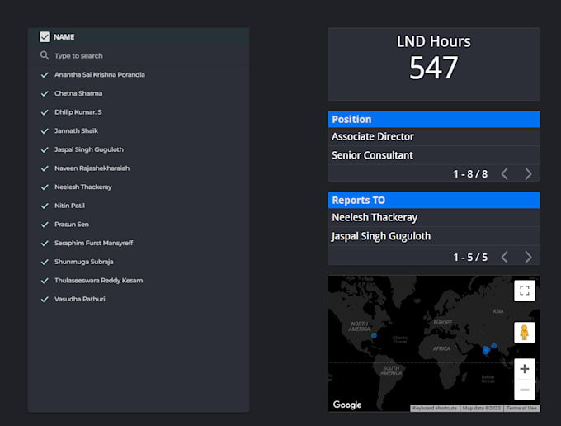This screenshot has height=426, width=561.
Task: Uncheck Nitin Patil
Action: click(x=45, y=206)
